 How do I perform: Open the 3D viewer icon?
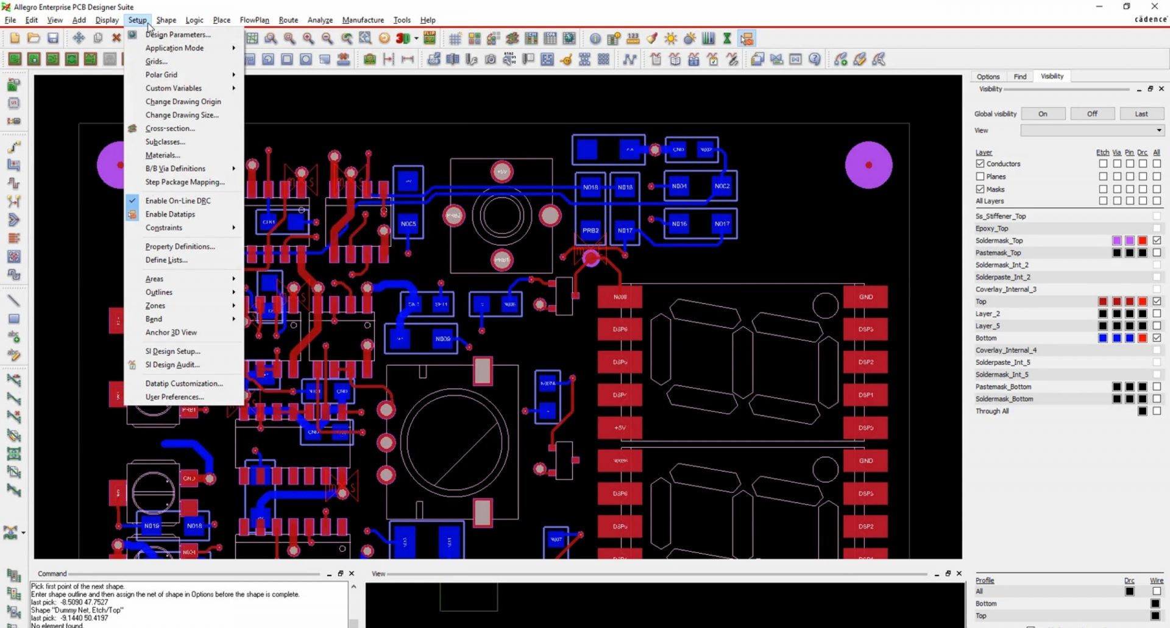(x=403, y=38)
